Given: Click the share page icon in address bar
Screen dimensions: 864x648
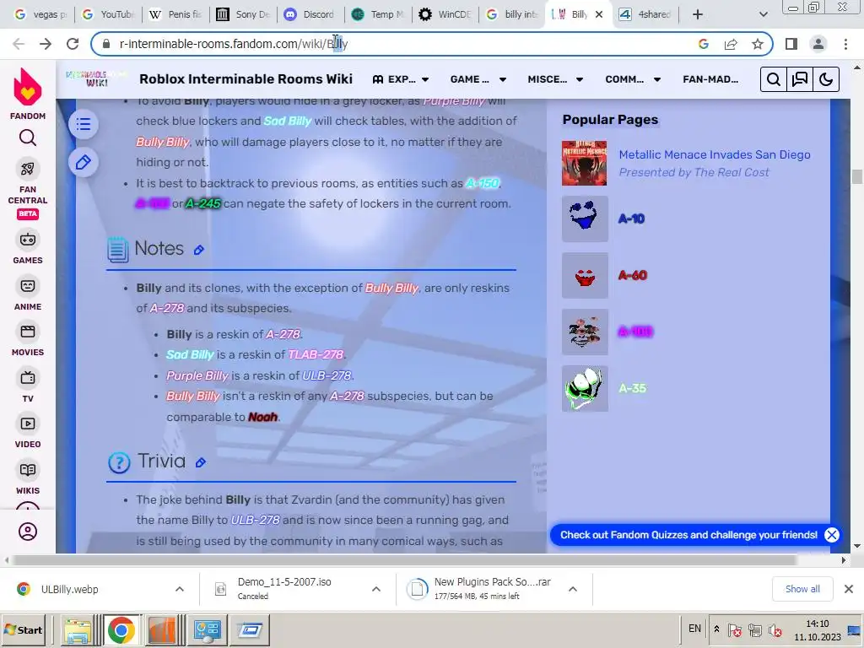Looking at the screenshot, I should click(x=731, y=44).
